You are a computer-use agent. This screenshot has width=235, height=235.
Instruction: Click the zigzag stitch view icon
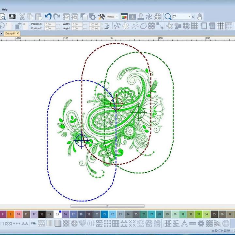pyautogui.click(x=117, y=26)
